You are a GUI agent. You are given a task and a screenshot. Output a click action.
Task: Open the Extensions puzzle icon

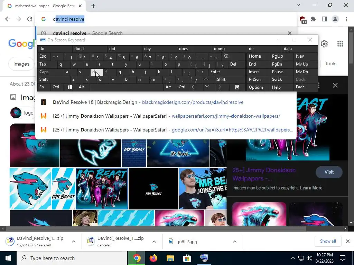(x=313, y=19)
